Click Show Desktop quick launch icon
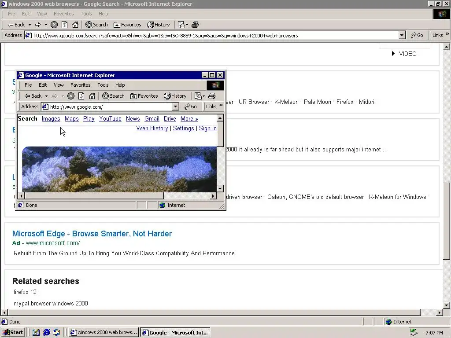451x338 pixels. coord(36,333)
